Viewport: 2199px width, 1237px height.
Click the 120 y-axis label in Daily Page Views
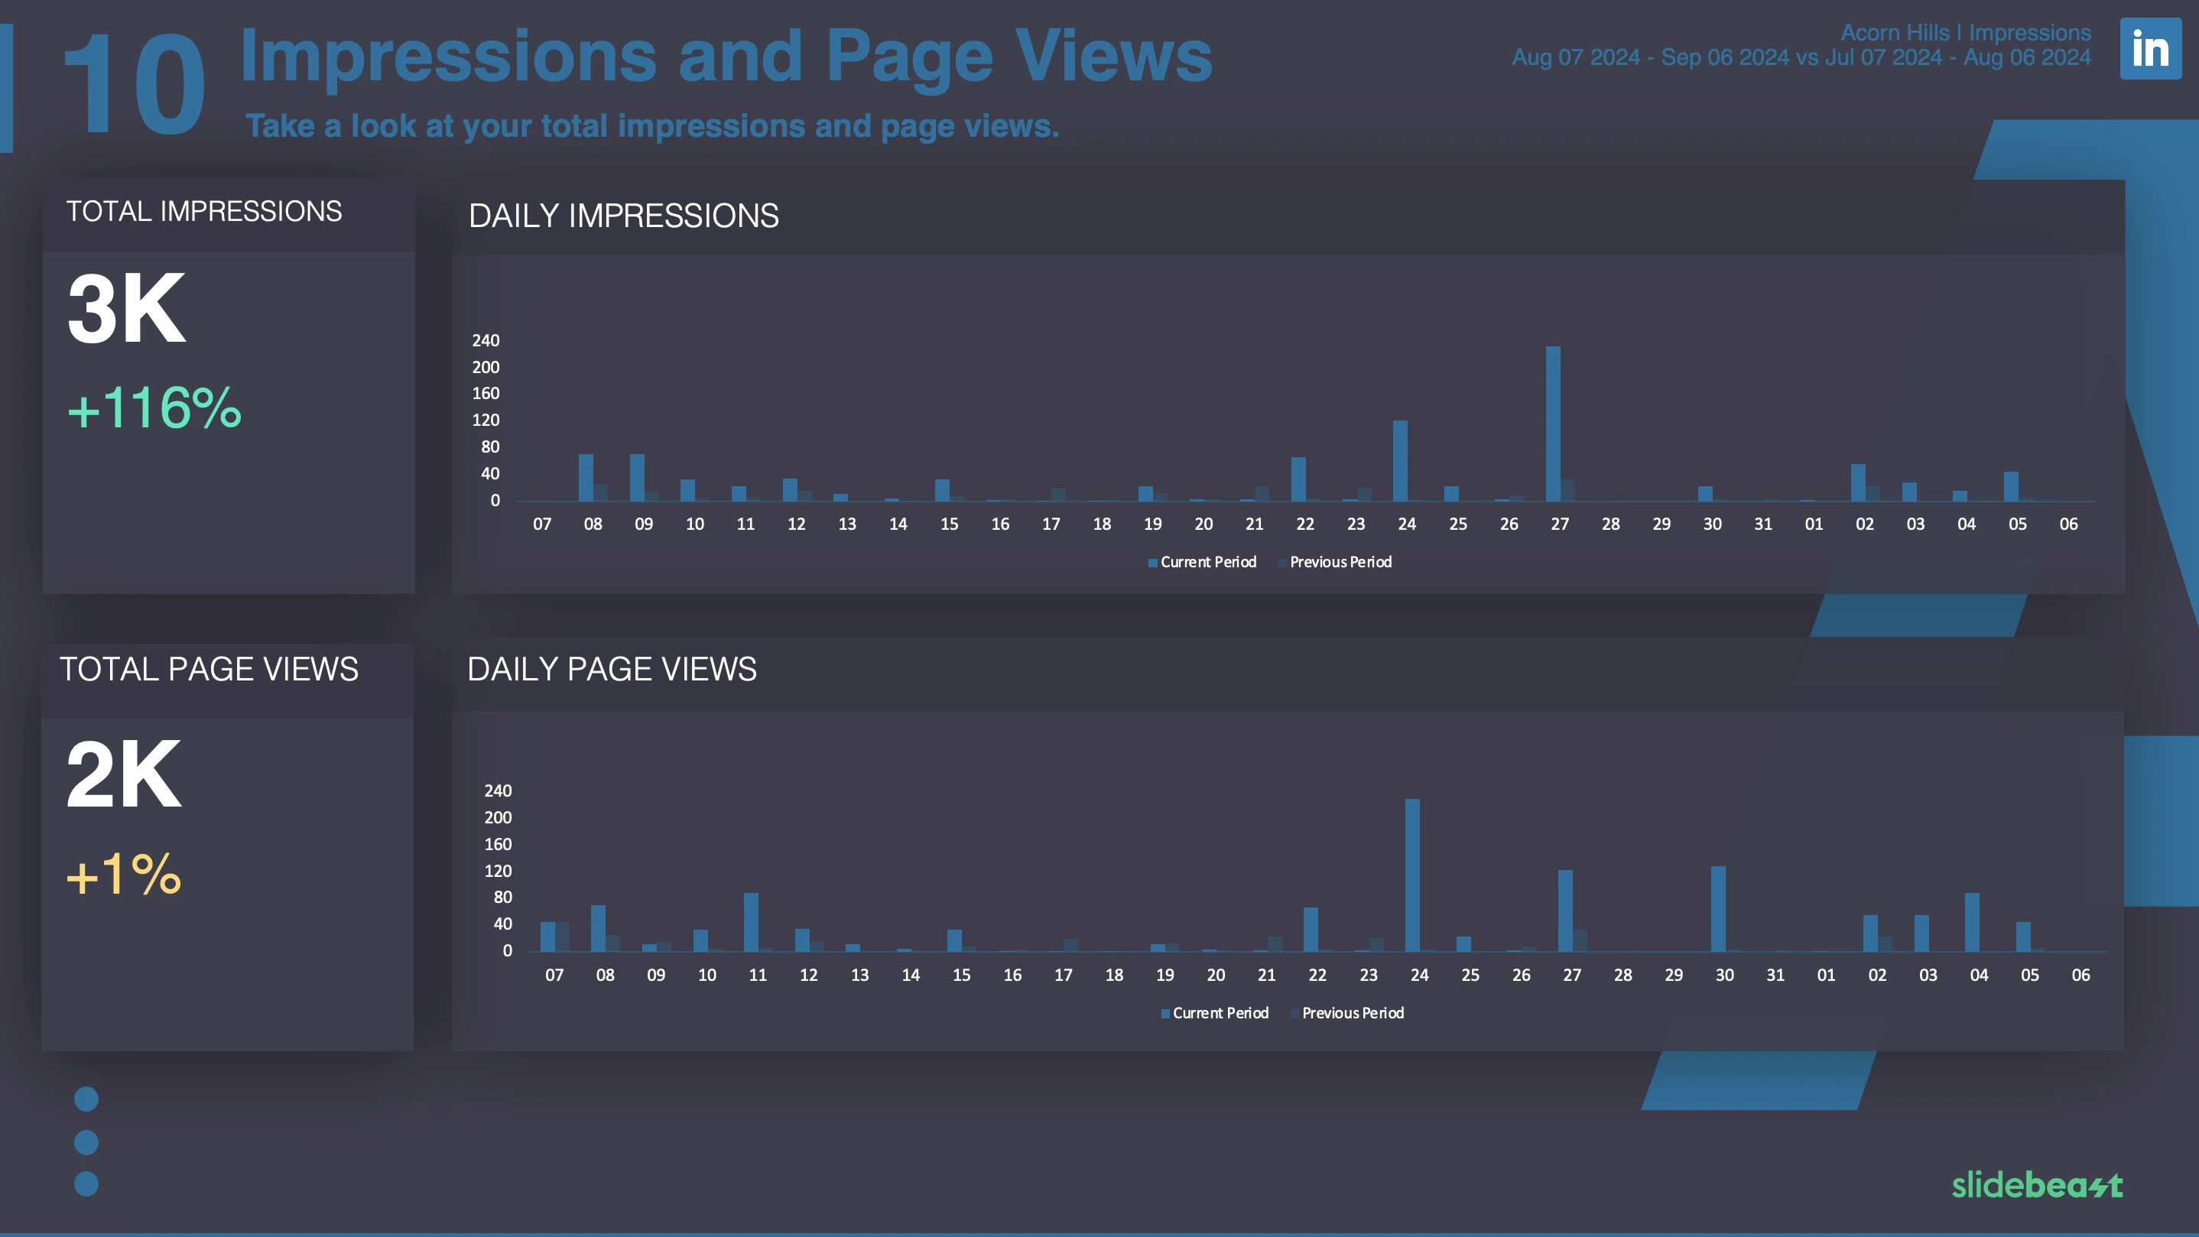point(498,872)
